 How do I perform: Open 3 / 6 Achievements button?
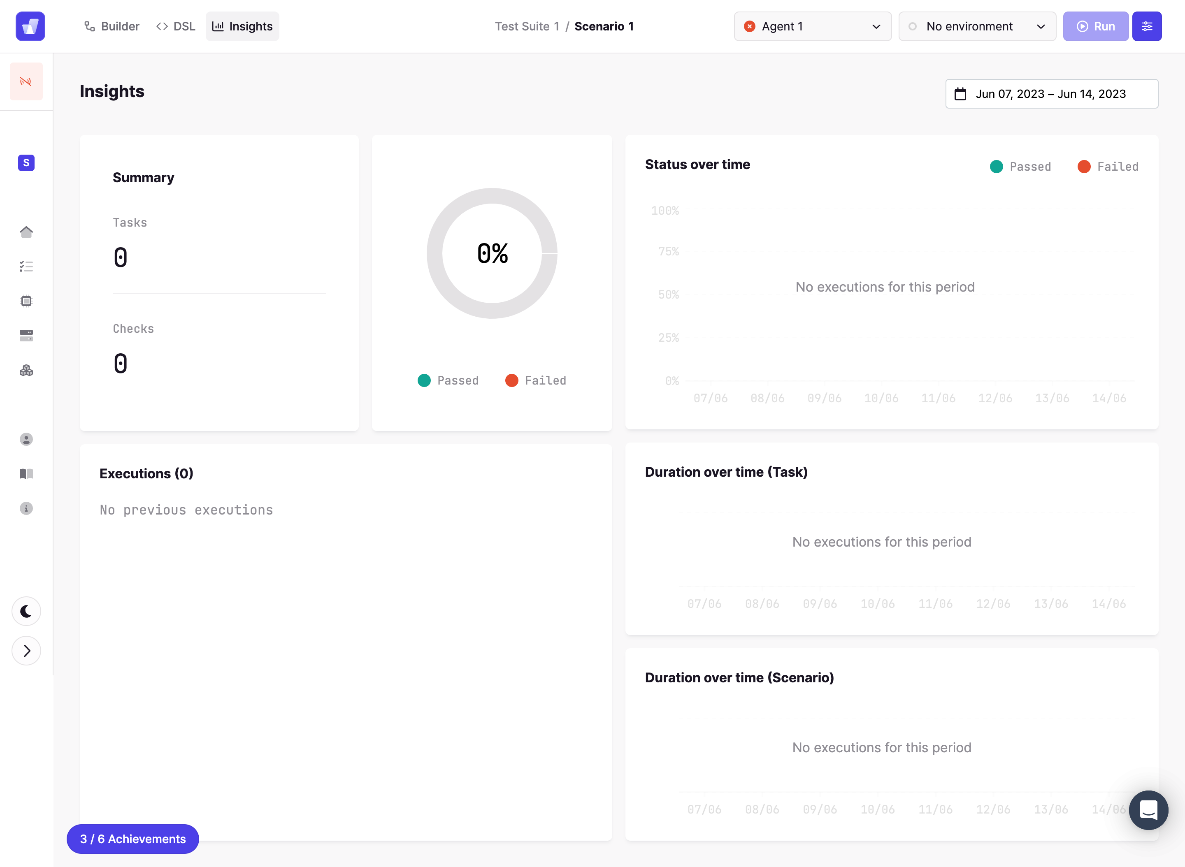(x=133, y=839)
